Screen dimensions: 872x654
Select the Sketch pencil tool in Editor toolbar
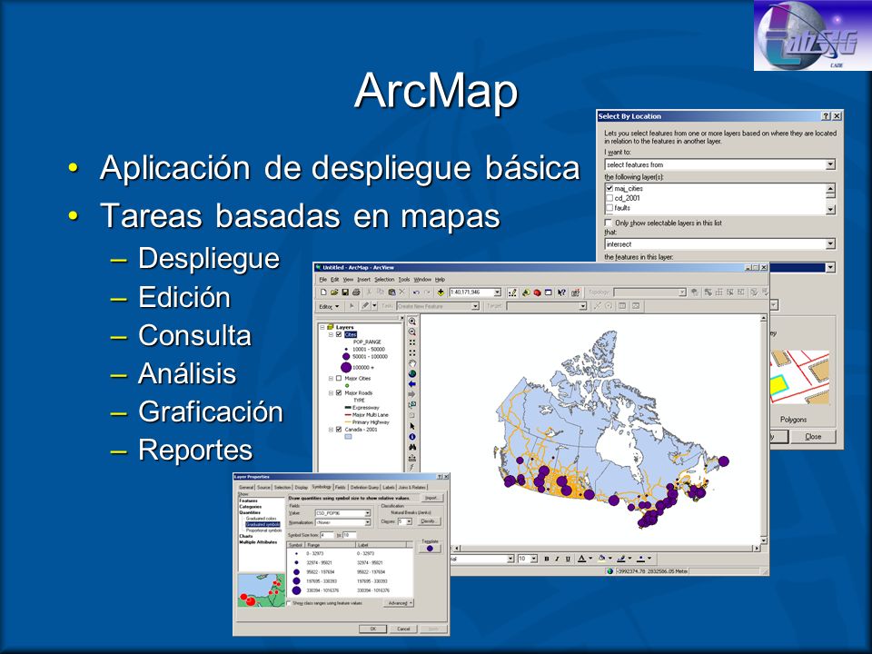tap(365, 306)
